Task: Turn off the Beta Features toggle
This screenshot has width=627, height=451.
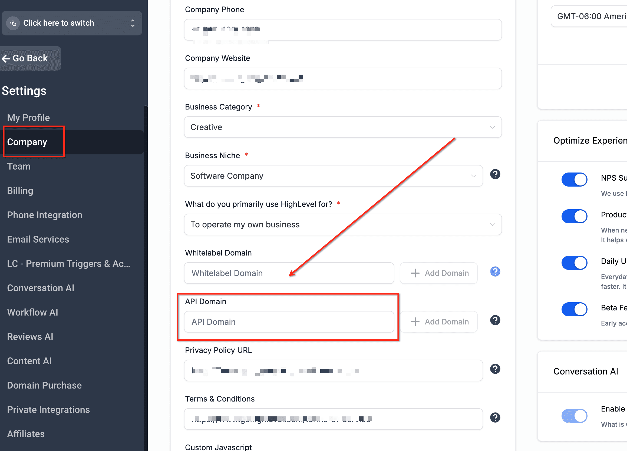Action: [x=575, y=309]
